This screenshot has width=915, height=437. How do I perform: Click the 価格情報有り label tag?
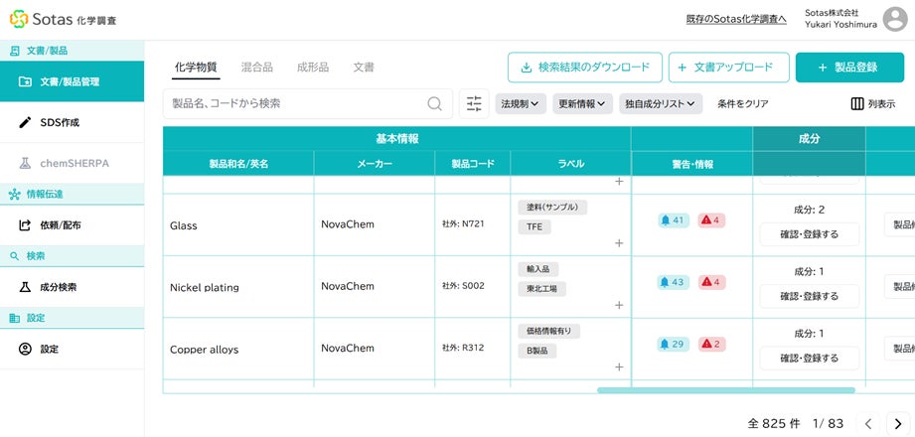(x=548, y=332)
